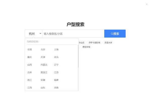Pick 黑龙江 from the region list
The image size is (151, 95).
pos(44,72)
